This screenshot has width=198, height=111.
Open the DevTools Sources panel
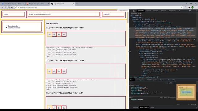point(156,11)
